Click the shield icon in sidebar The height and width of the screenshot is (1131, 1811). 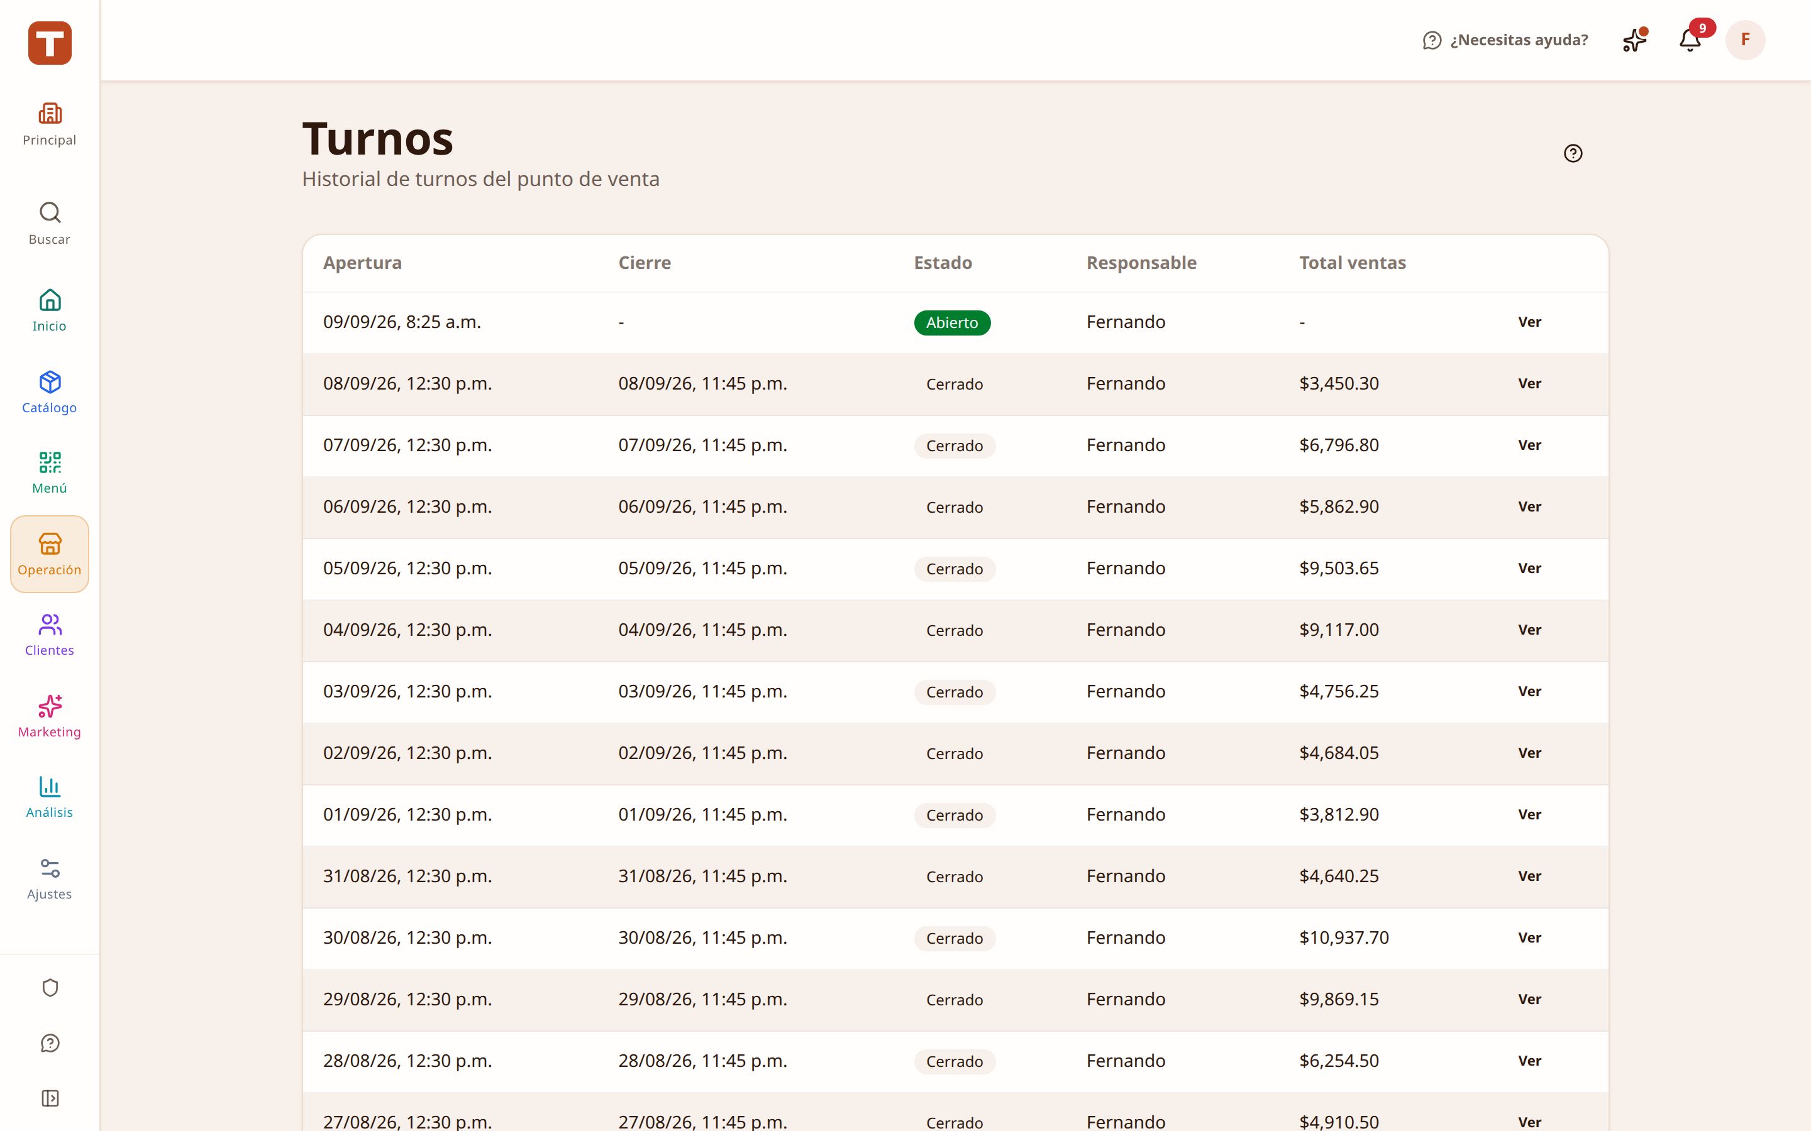pyautogui.click(x=50, y=988)
